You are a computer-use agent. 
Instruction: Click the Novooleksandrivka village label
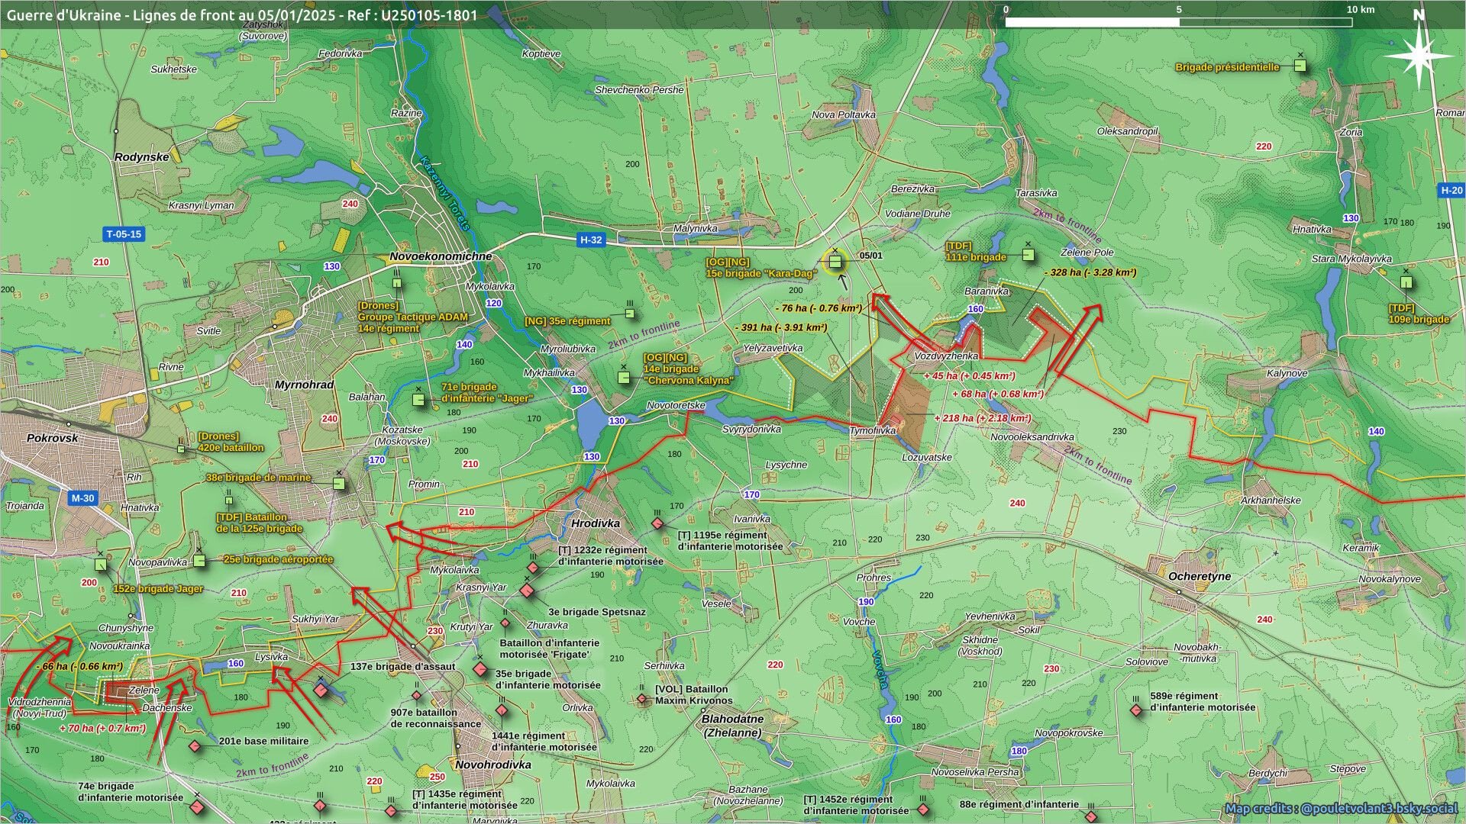pyautogui.click(x=1032, y=437)
